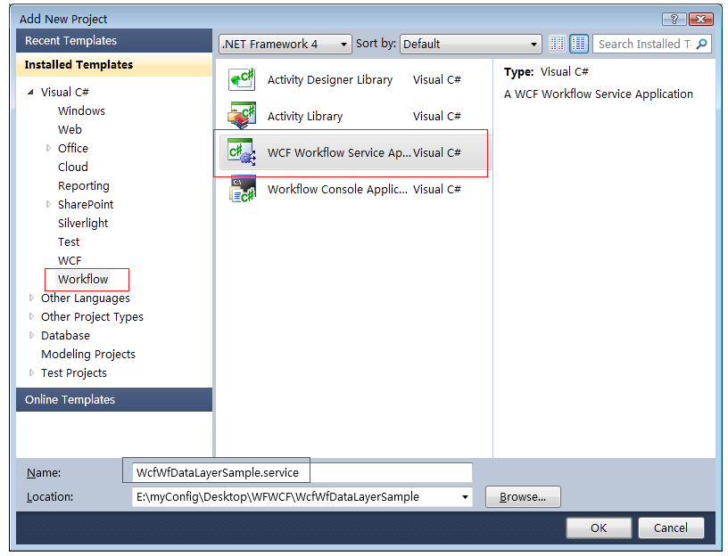The height and width of the screenshot is (556, 728).
Task: Select the WCF template category
Action: 70,260
